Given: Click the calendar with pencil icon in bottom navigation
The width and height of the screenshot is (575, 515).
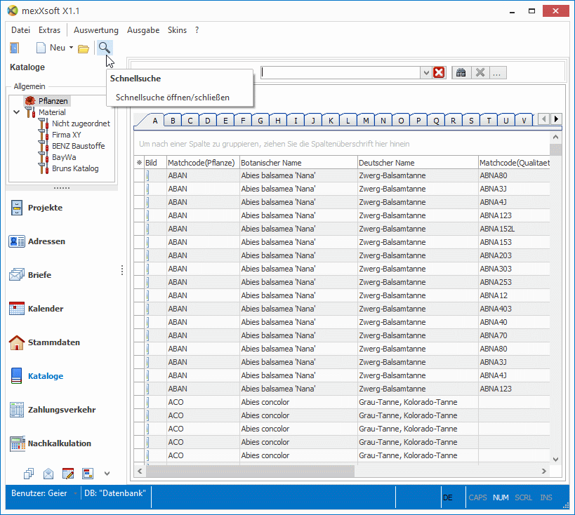Looking at the screenshot, I should (68, 474).
